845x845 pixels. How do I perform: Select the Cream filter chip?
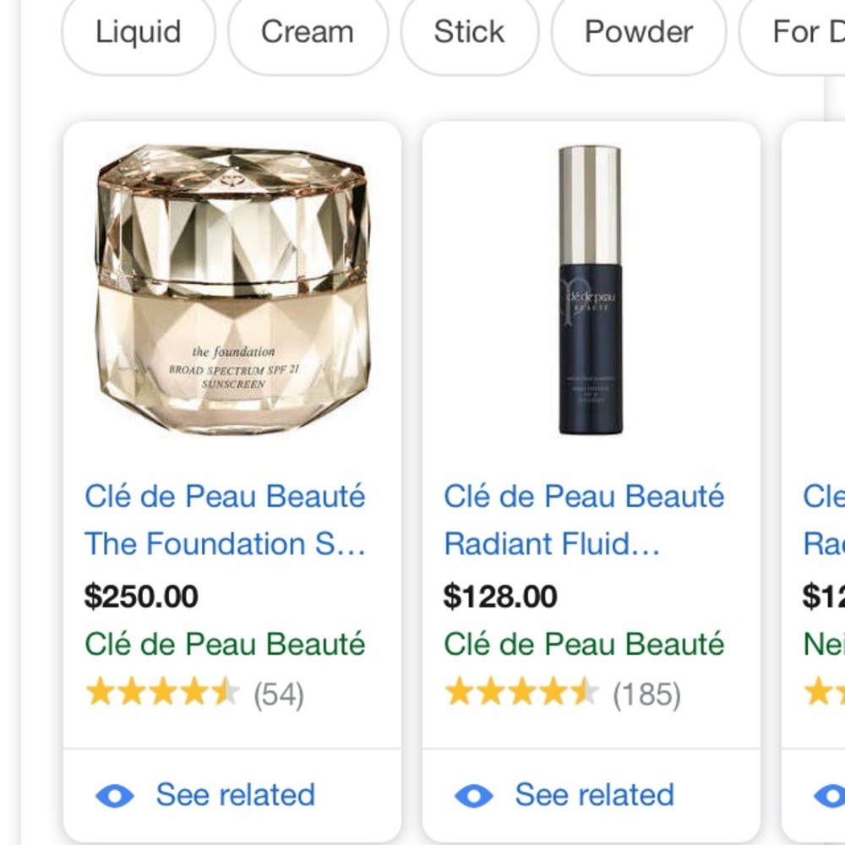coord(307,33)
